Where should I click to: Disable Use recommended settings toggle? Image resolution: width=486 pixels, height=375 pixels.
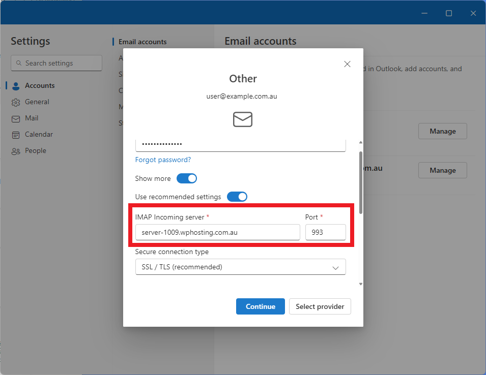coord(237,197)
